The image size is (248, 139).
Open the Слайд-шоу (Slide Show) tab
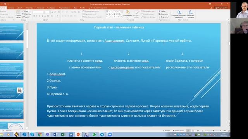pyautogui.click(x=51, y=8)
